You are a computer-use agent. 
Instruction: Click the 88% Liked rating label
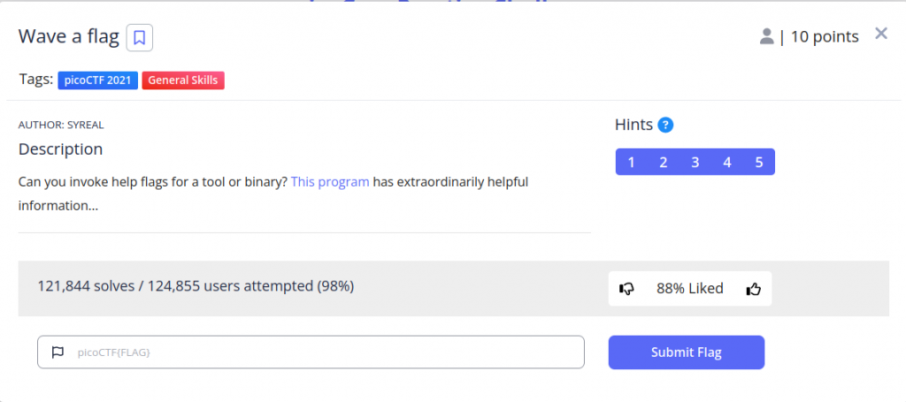[690, 288]
